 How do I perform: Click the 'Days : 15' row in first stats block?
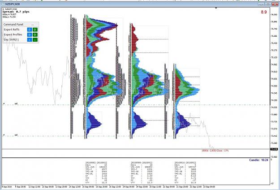click(x=96, y=165)
